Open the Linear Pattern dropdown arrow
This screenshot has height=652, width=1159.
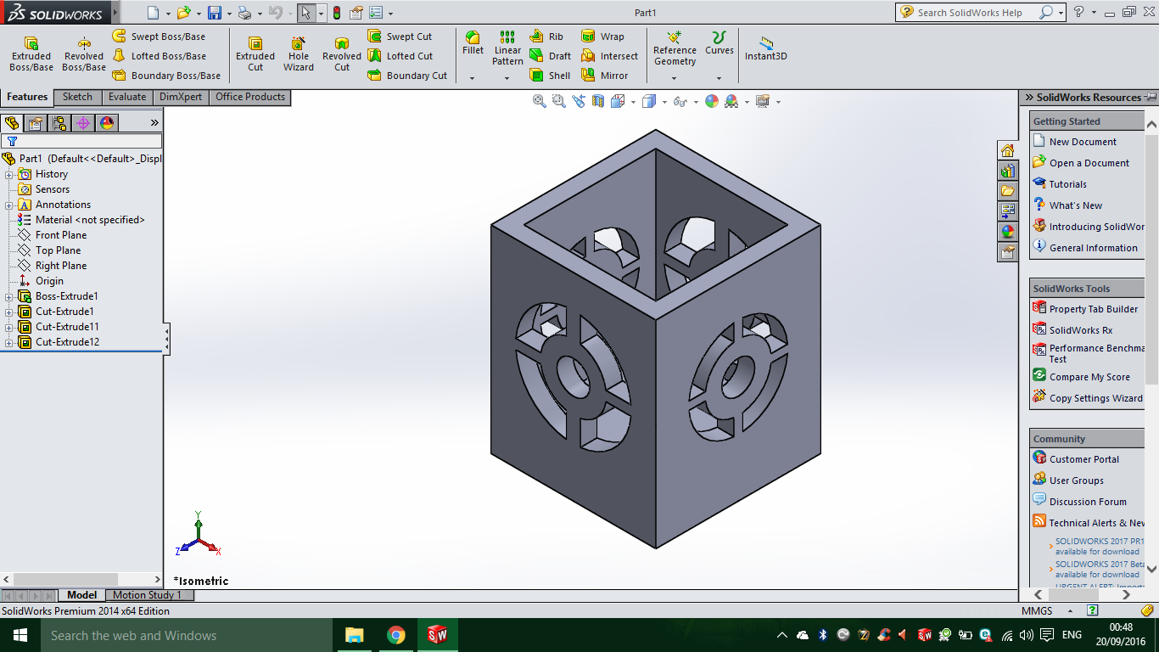pos(507,78)
